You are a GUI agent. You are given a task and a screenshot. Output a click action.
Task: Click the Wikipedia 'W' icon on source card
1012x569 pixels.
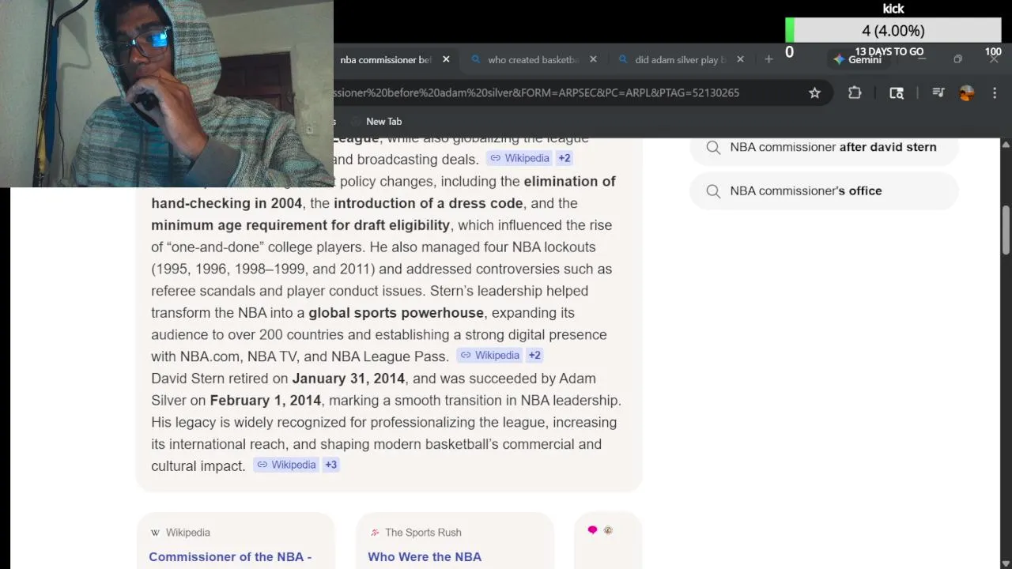155,533
